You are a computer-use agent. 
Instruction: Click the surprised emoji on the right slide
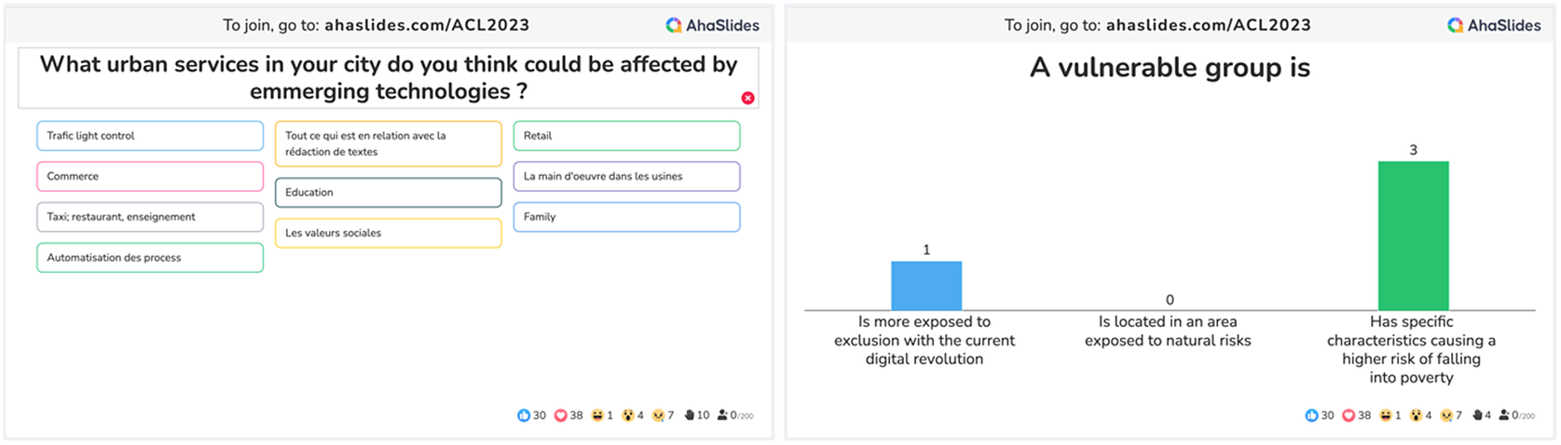[1416, 415]
